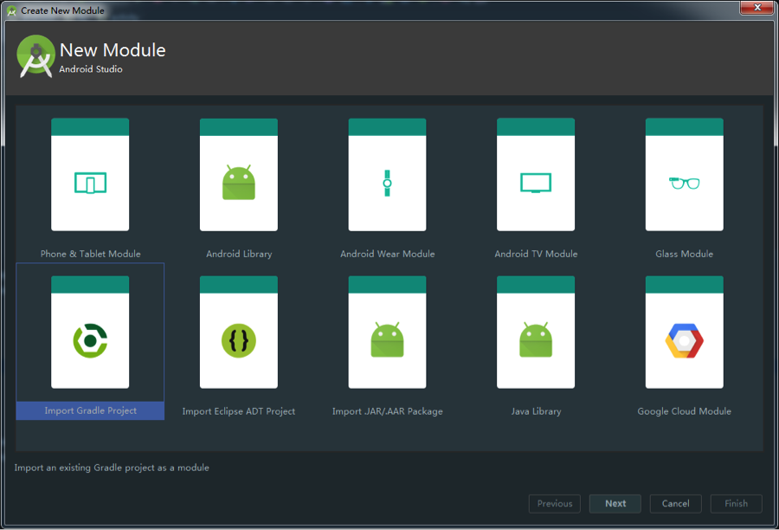Click the 'Glass Module' label text

tap(684, 254)
